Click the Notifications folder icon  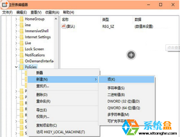[x=21, y=55]
